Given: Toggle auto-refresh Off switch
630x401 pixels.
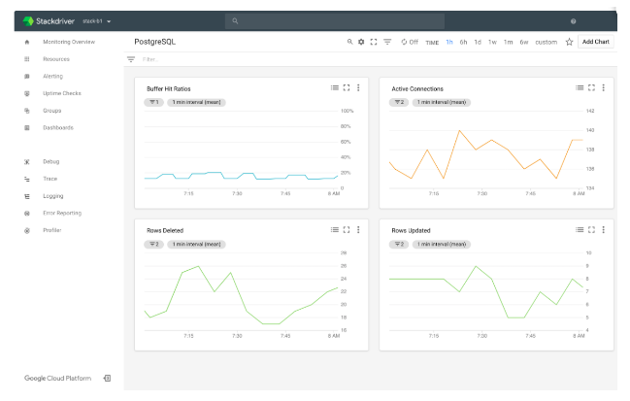Looking at the screenshot, I should point(409,42).
